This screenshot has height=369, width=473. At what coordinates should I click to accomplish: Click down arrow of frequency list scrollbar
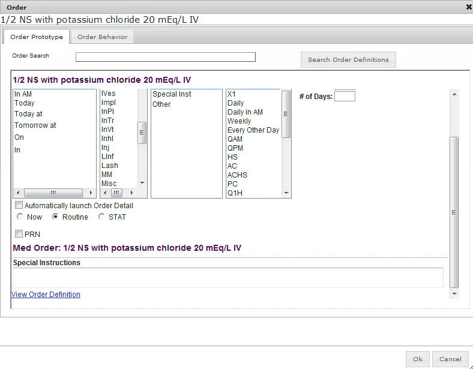[x=286, y=193]
